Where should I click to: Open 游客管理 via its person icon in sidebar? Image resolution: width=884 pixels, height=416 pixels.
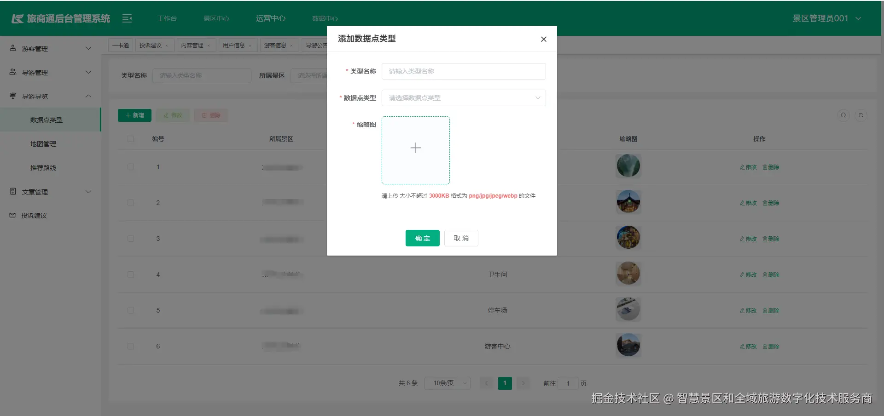12,48
